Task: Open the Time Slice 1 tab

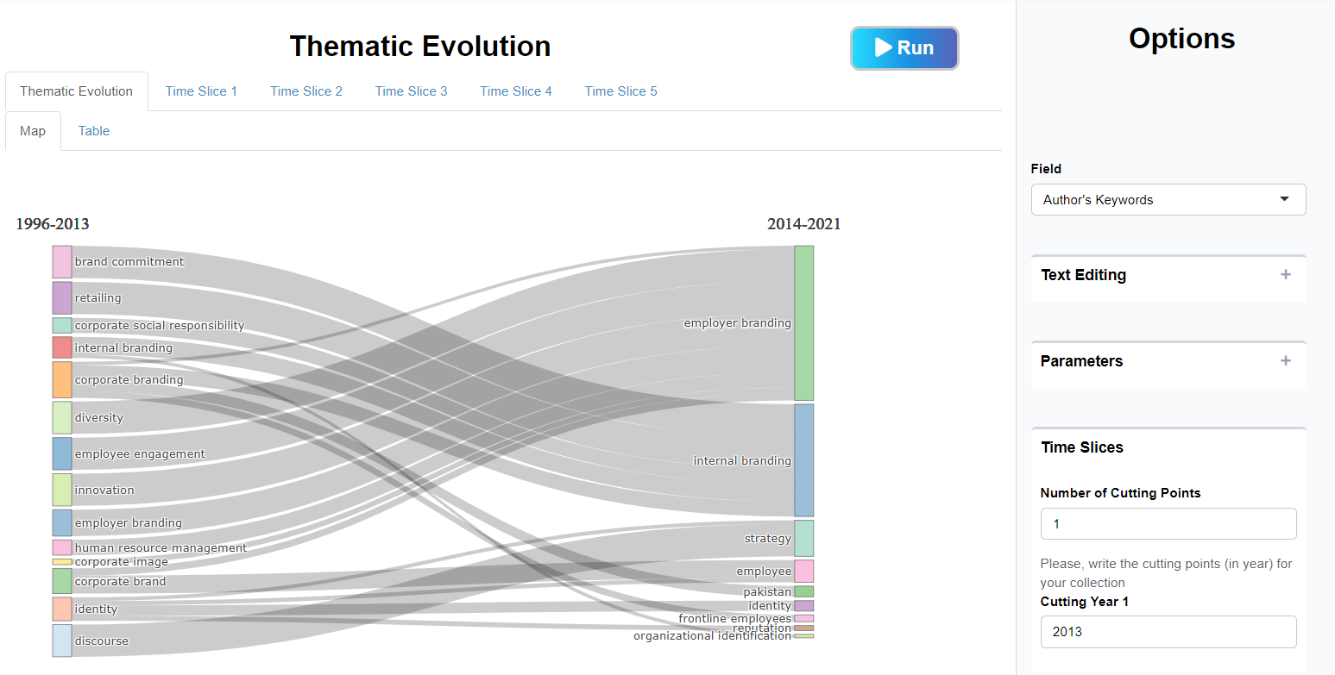Action: (x=201, y=91)
